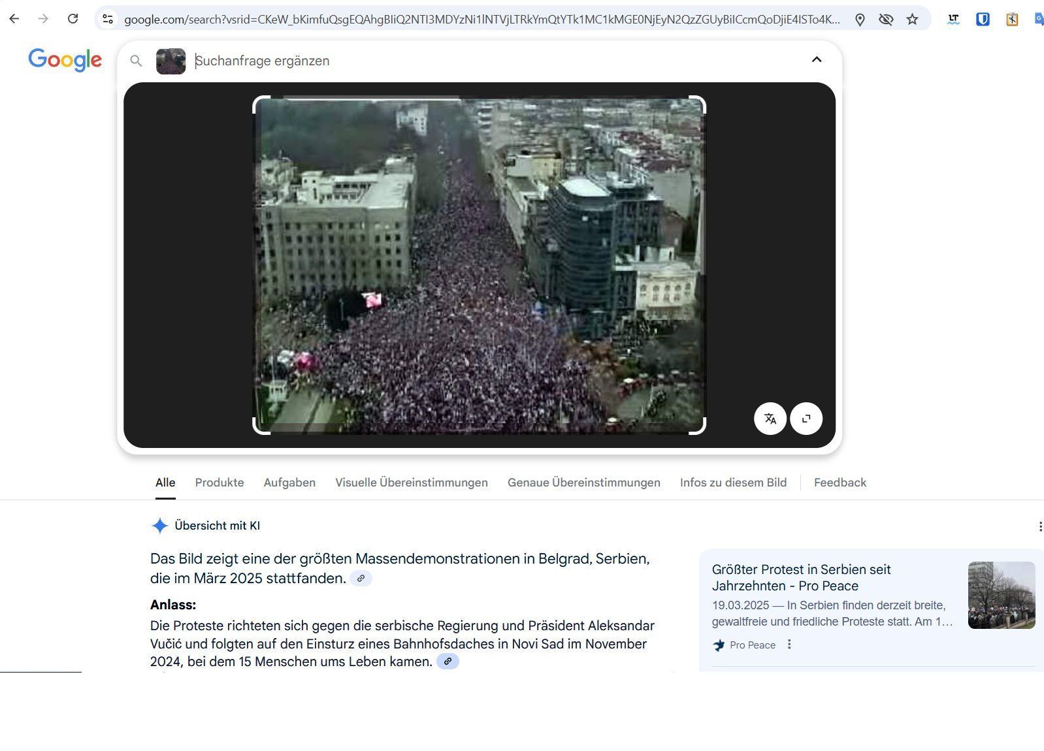Click the source link icon after Leben kamen

[x=448, y=662]
